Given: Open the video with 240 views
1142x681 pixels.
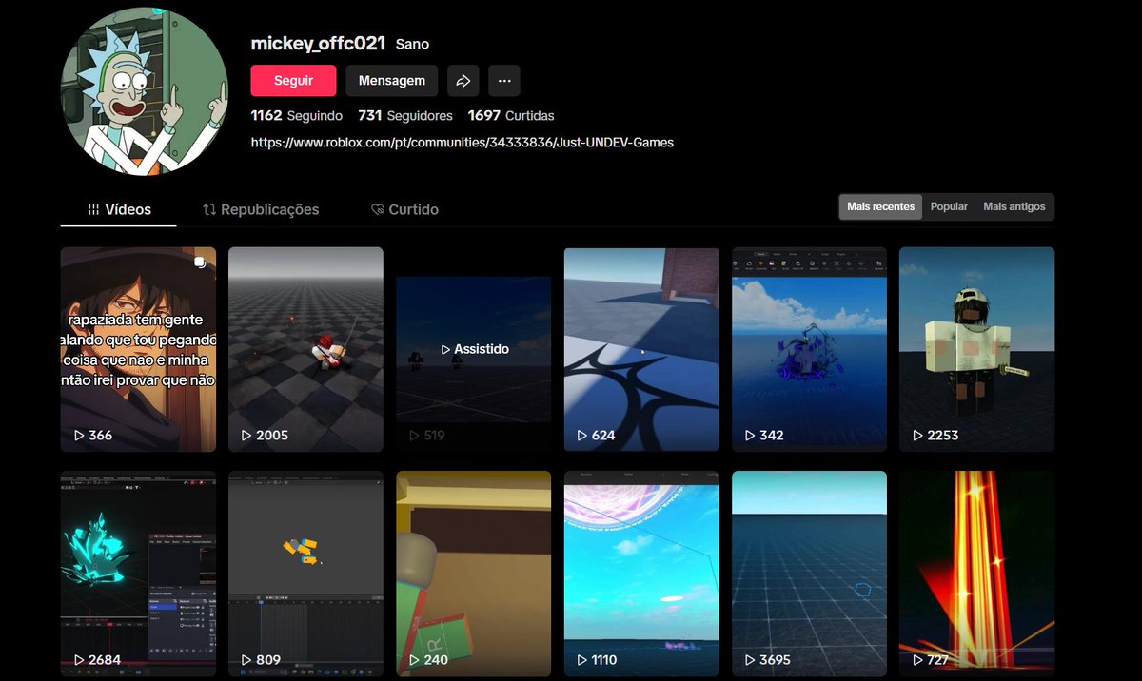Looking at the screenshot, I should 473,574.
